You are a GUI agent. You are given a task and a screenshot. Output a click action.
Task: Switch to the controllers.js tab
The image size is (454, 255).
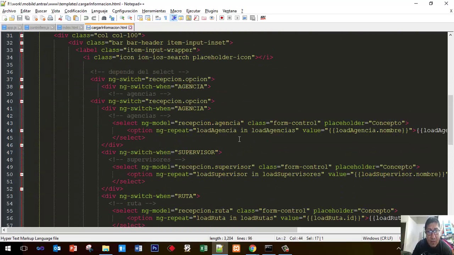pyautogui.click(x=39, y=28)
